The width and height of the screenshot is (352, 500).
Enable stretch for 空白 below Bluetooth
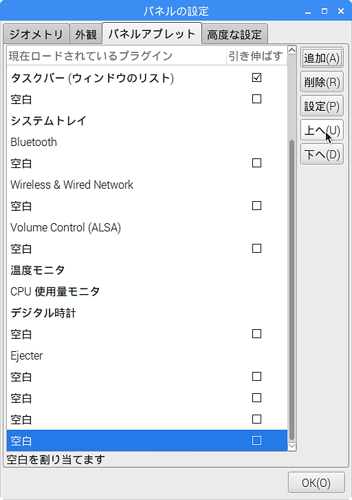click(256, 163)
